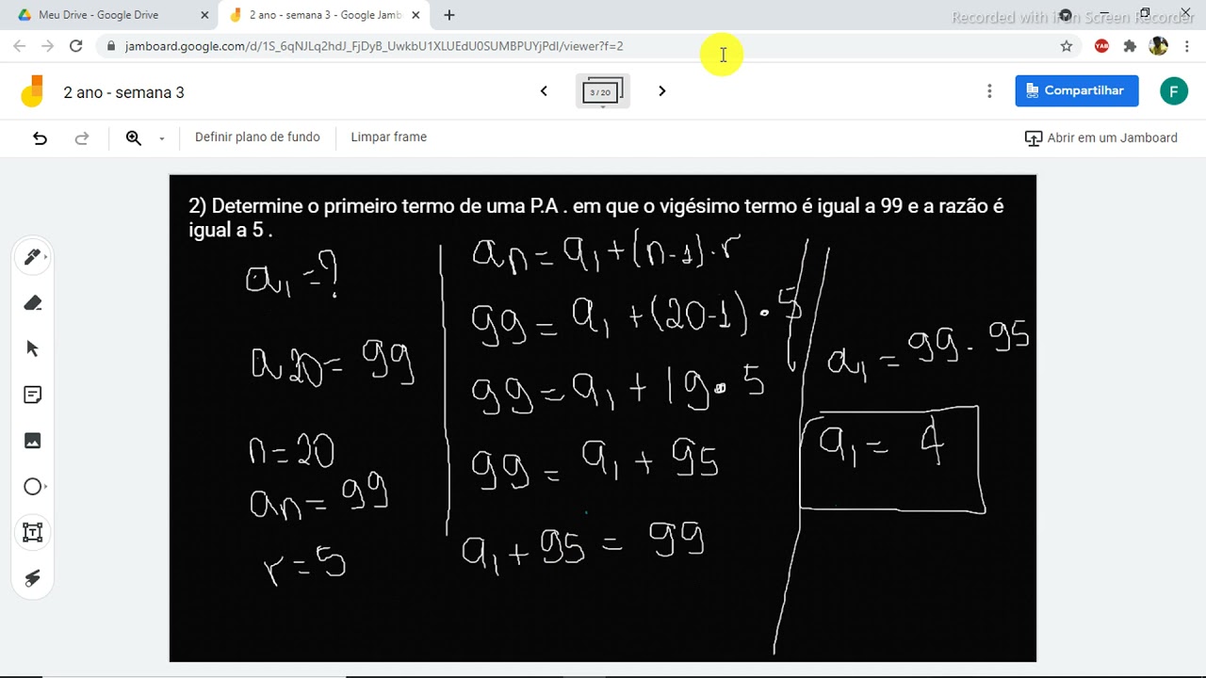Screen dimensions: 1206x678
Task: Close the Jamboard browser tab
Action: point(416,15)
